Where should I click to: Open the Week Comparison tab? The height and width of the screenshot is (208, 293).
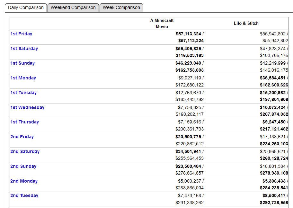(121, 8)
